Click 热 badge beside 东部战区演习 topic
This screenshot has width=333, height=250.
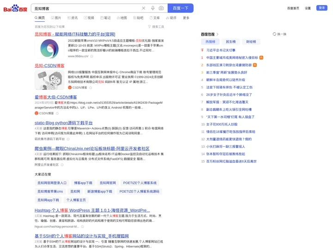tap(255, 65)
